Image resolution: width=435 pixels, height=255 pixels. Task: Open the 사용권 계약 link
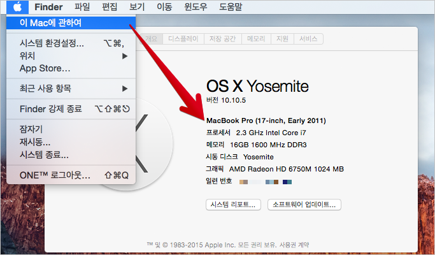[x=294, y=245]
